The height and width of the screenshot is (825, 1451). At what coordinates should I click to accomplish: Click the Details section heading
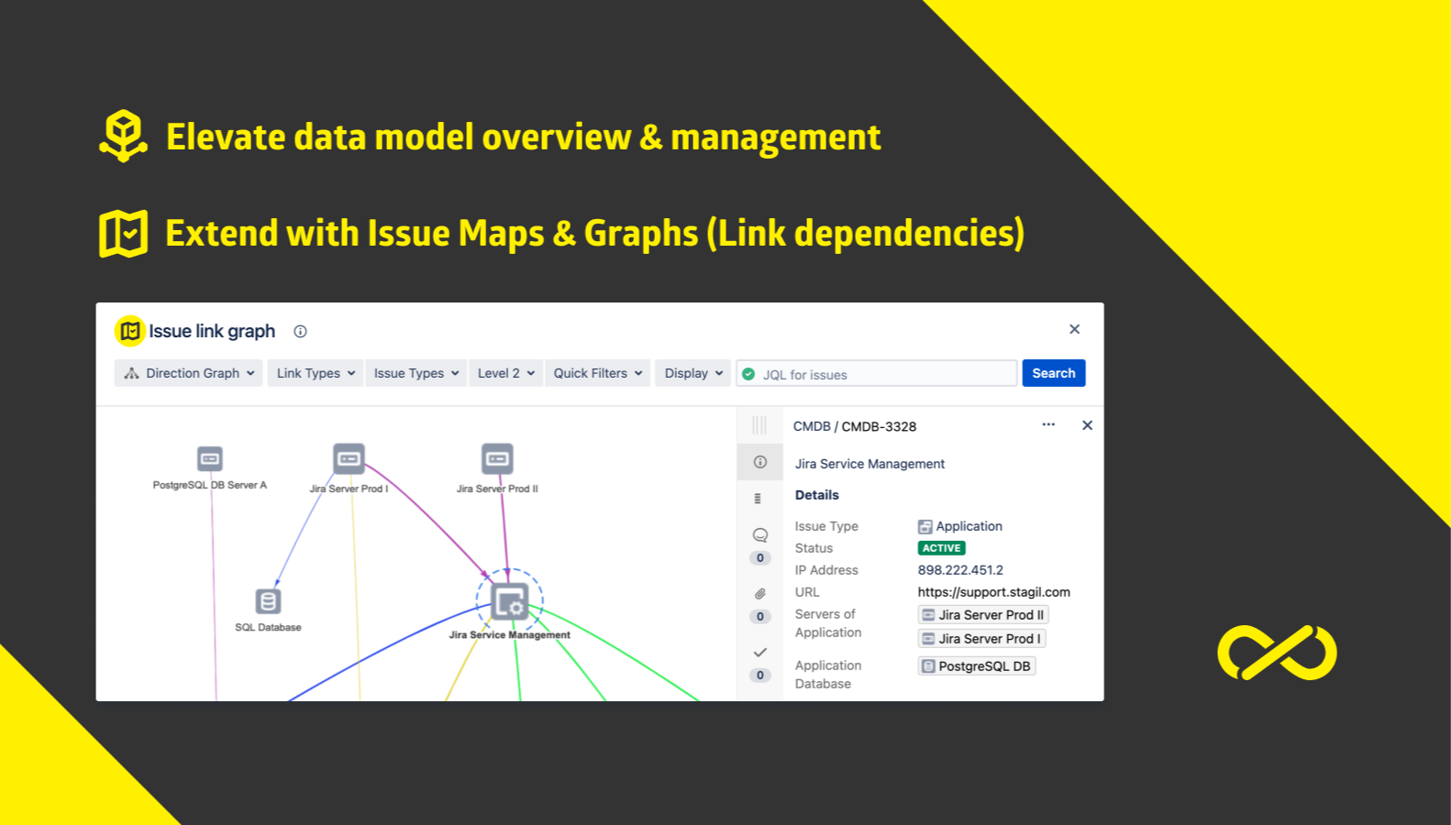click(817, 495)
